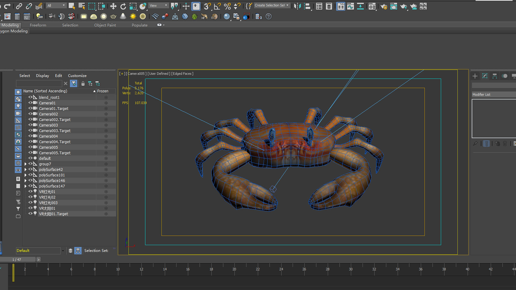This screenshot has height=290, width=516.
Task: Sort by the Name column header
Action: pos(59,91)
